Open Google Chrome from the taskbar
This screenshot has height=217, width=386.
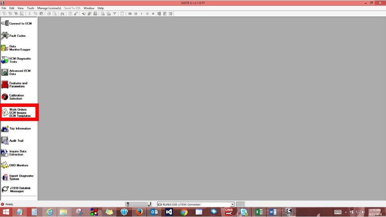click(184, 212)
